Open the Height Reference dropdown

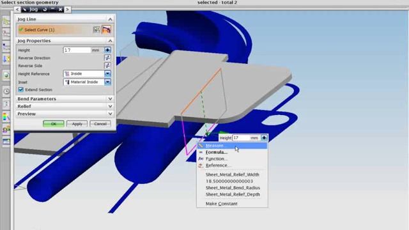(x=107, y=73)
